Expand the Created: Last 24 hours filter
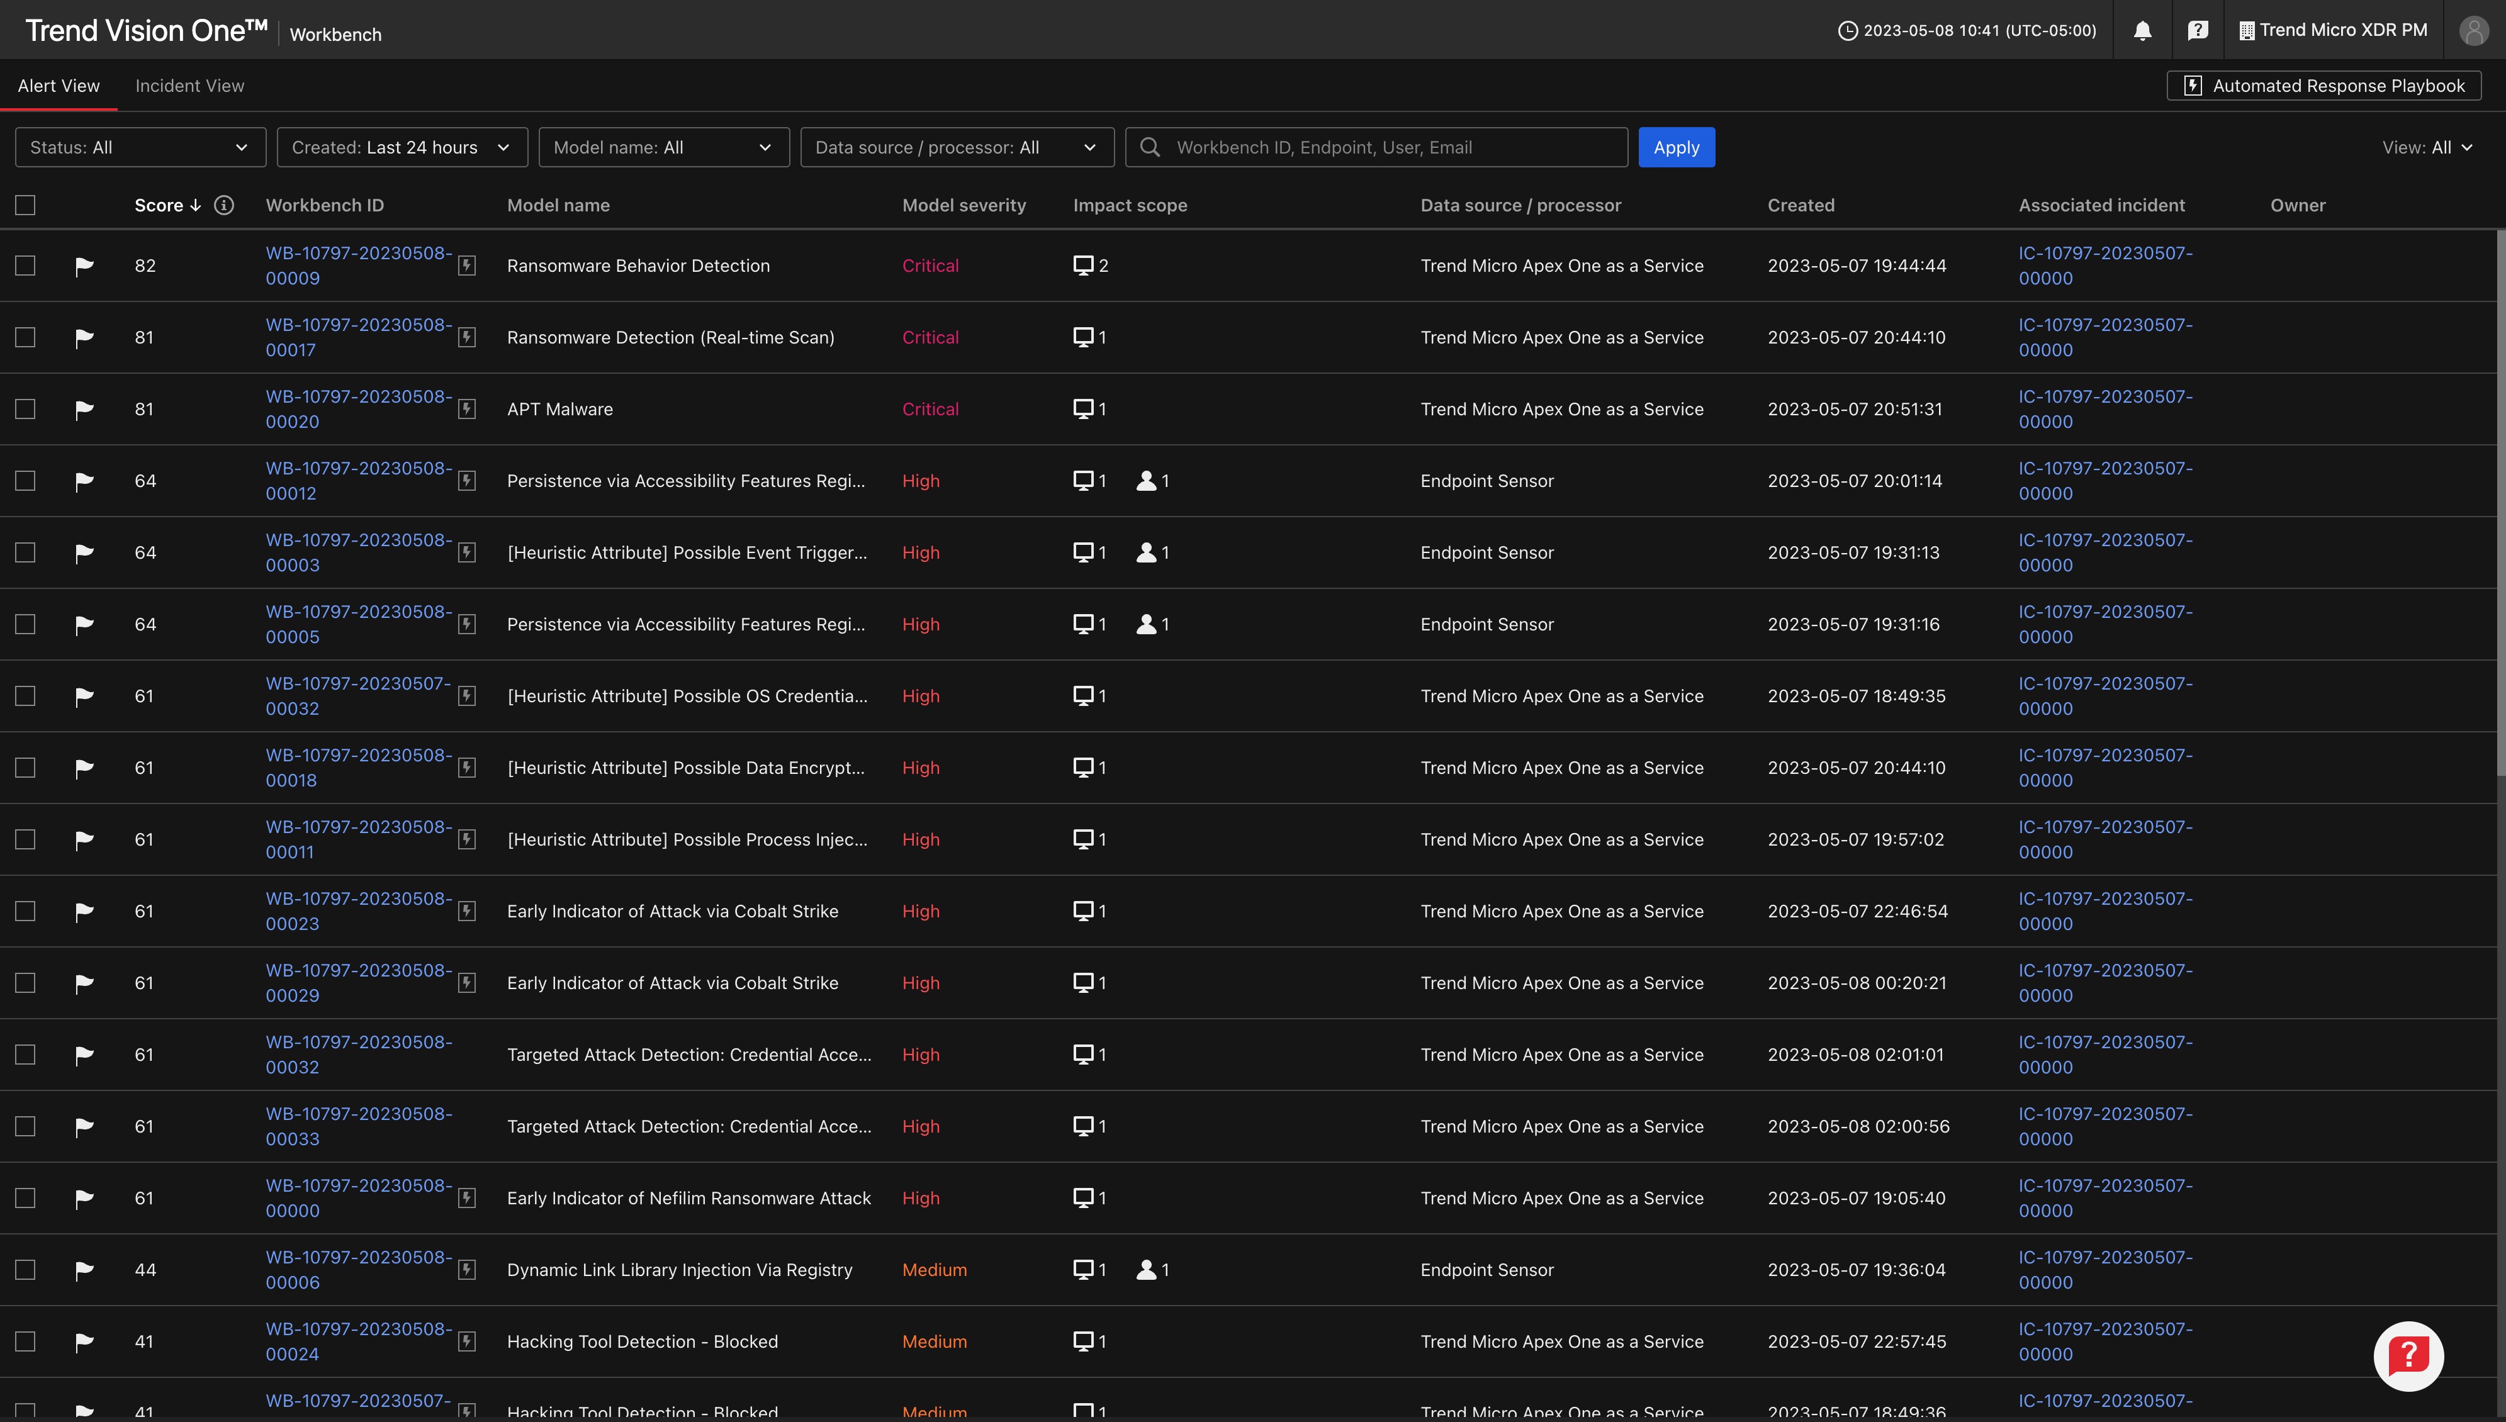 402,147
